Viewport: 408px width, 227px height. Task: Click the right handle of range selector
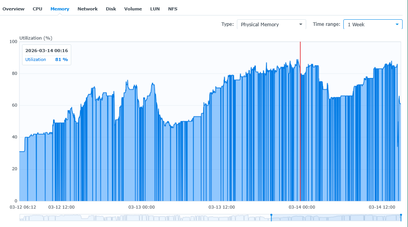coord(401,217)
